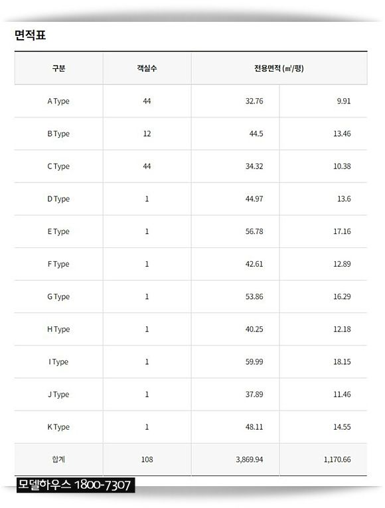The image size is (385, 508).
Task: Select the I Type area value 59.99
Action: [x=254, y=361]
